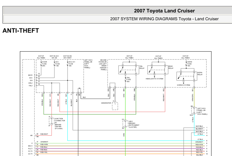Image resolution: width=232 pixels, height=156 pixels.
Task: Click the "GENERATOR" label
Action: tap(106, 103)
